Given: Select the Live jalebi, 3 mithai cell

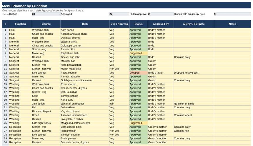Looking at the screenshot, I should (x=85, y=119).
